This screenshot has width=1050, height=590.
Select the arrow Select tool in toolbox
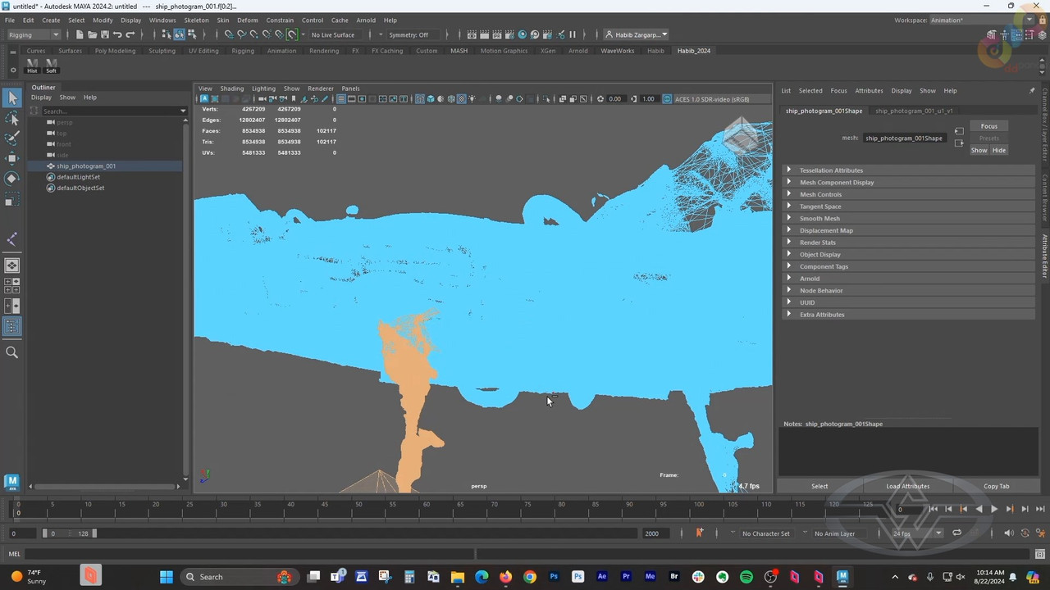pos(11,98)
